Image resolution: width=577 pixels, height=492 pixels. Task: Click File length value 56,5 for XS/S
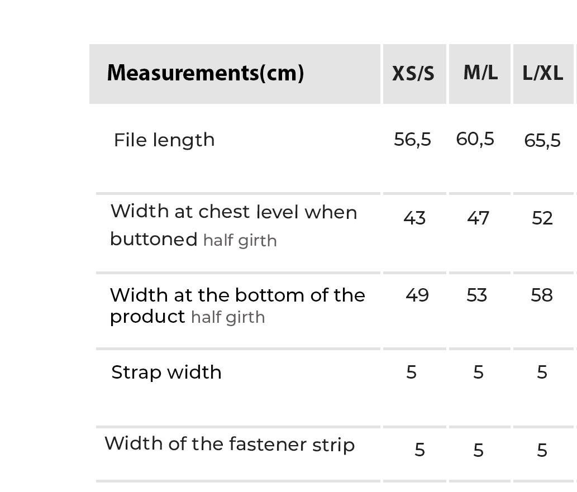[412, 139]
